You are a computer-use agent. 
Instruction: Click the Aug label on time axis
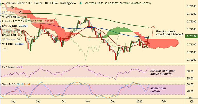pyautogui.click(x=13, y=101)
